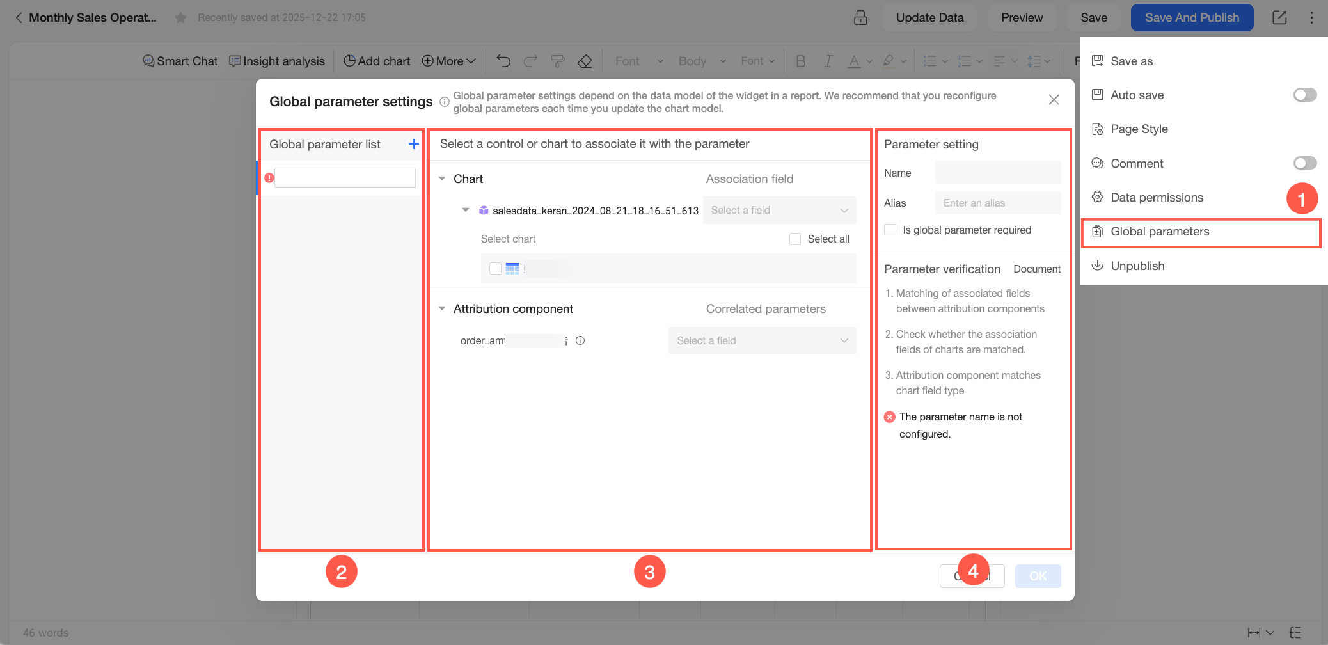Open the Font size dropdown
1328x645 pixels.
pos(757,61)
